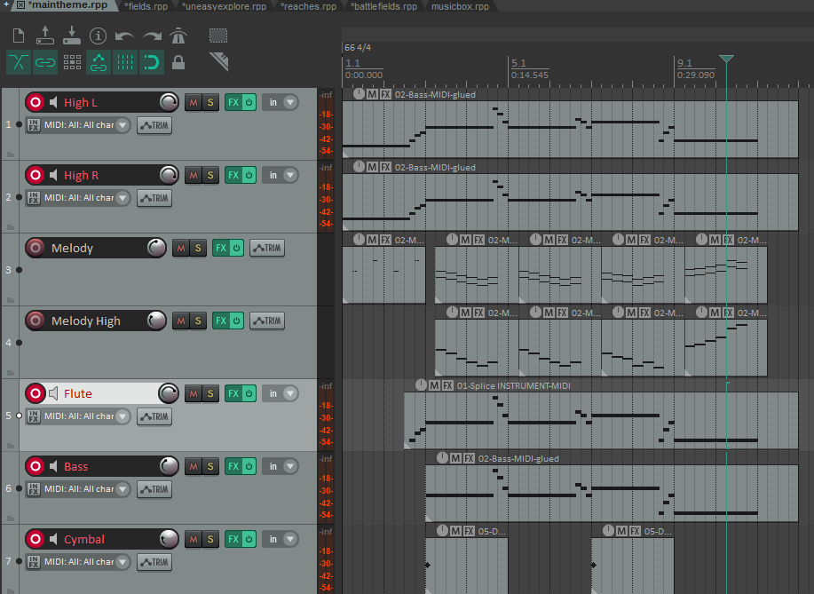
Task: Open Project Settings info icon
Action: (x=98, y=36)
